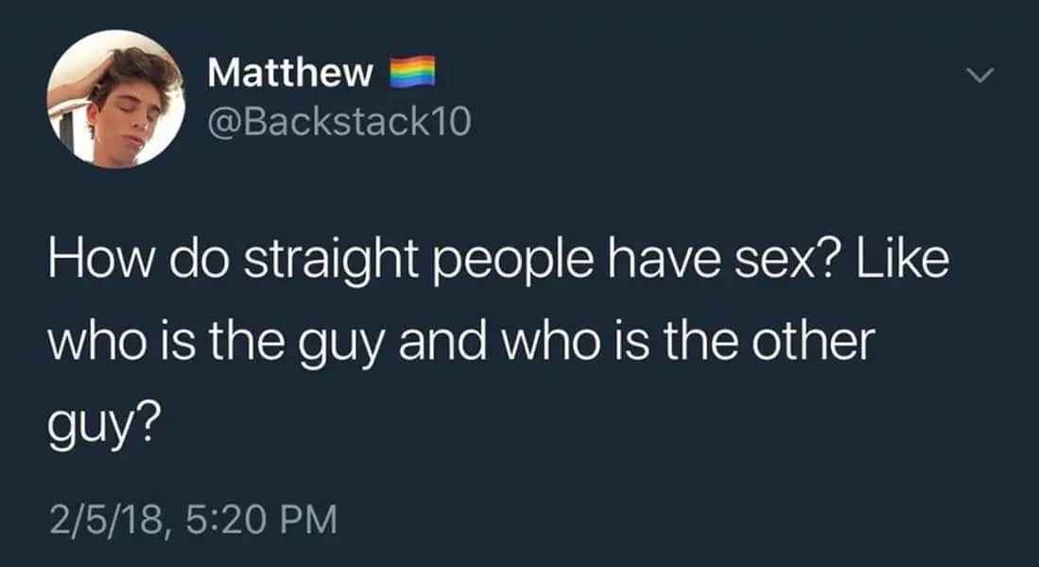
Task: Select the "guy" before "and" on the second line
Action: 341,344
